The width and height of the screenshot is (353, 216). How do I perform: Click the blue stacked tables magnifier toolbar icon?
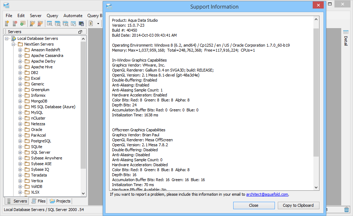click(58, 23)
